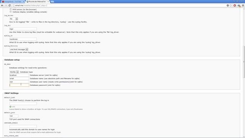Viewport: 245px width, 138px height.
Task: Click the page vertical scrollbar thumb
Action: (x=244, y=62)
